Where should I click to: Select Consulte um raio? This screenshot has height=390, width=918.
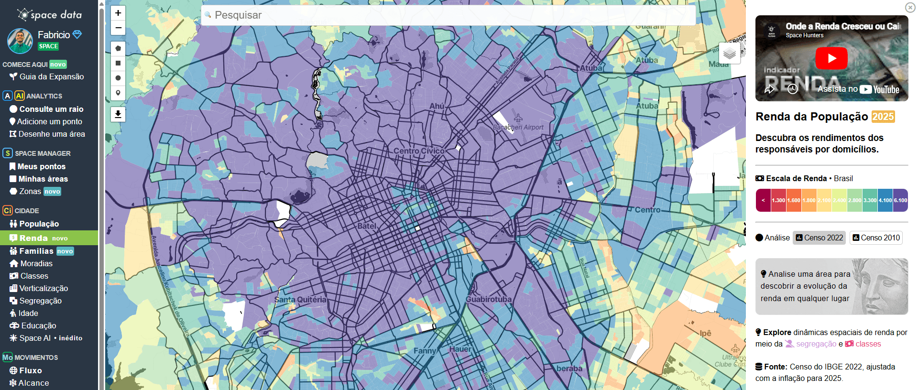coord(47,109)
